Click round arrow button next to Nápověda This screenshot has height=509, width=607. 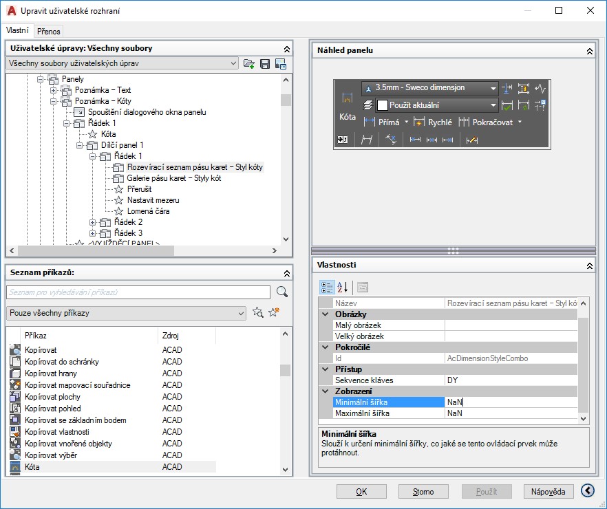587,491
